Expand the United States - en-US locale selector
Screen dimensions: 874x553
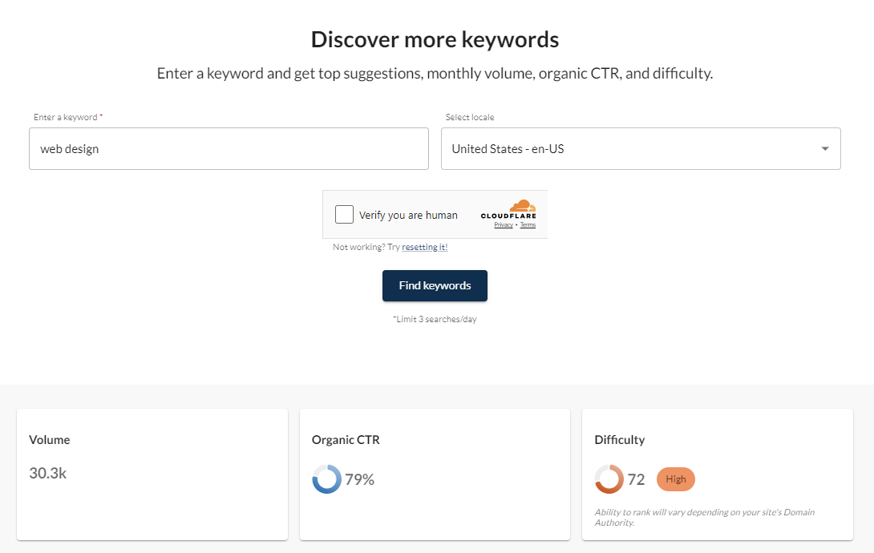coord(641,148)
